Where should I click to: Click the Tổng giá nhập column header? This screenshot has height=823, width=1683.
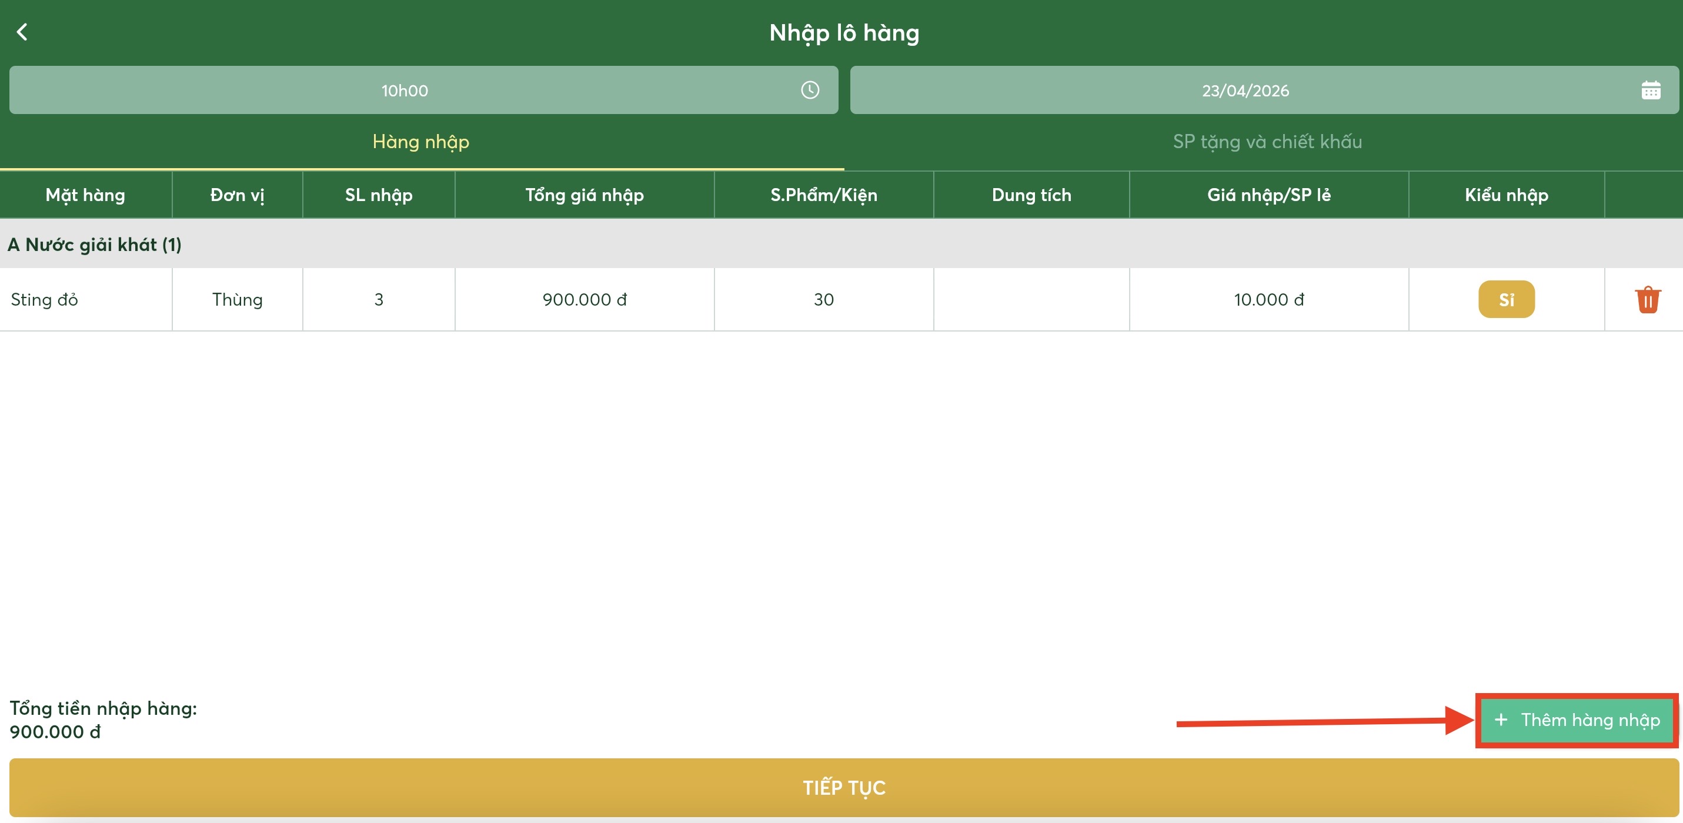point(585,195)
